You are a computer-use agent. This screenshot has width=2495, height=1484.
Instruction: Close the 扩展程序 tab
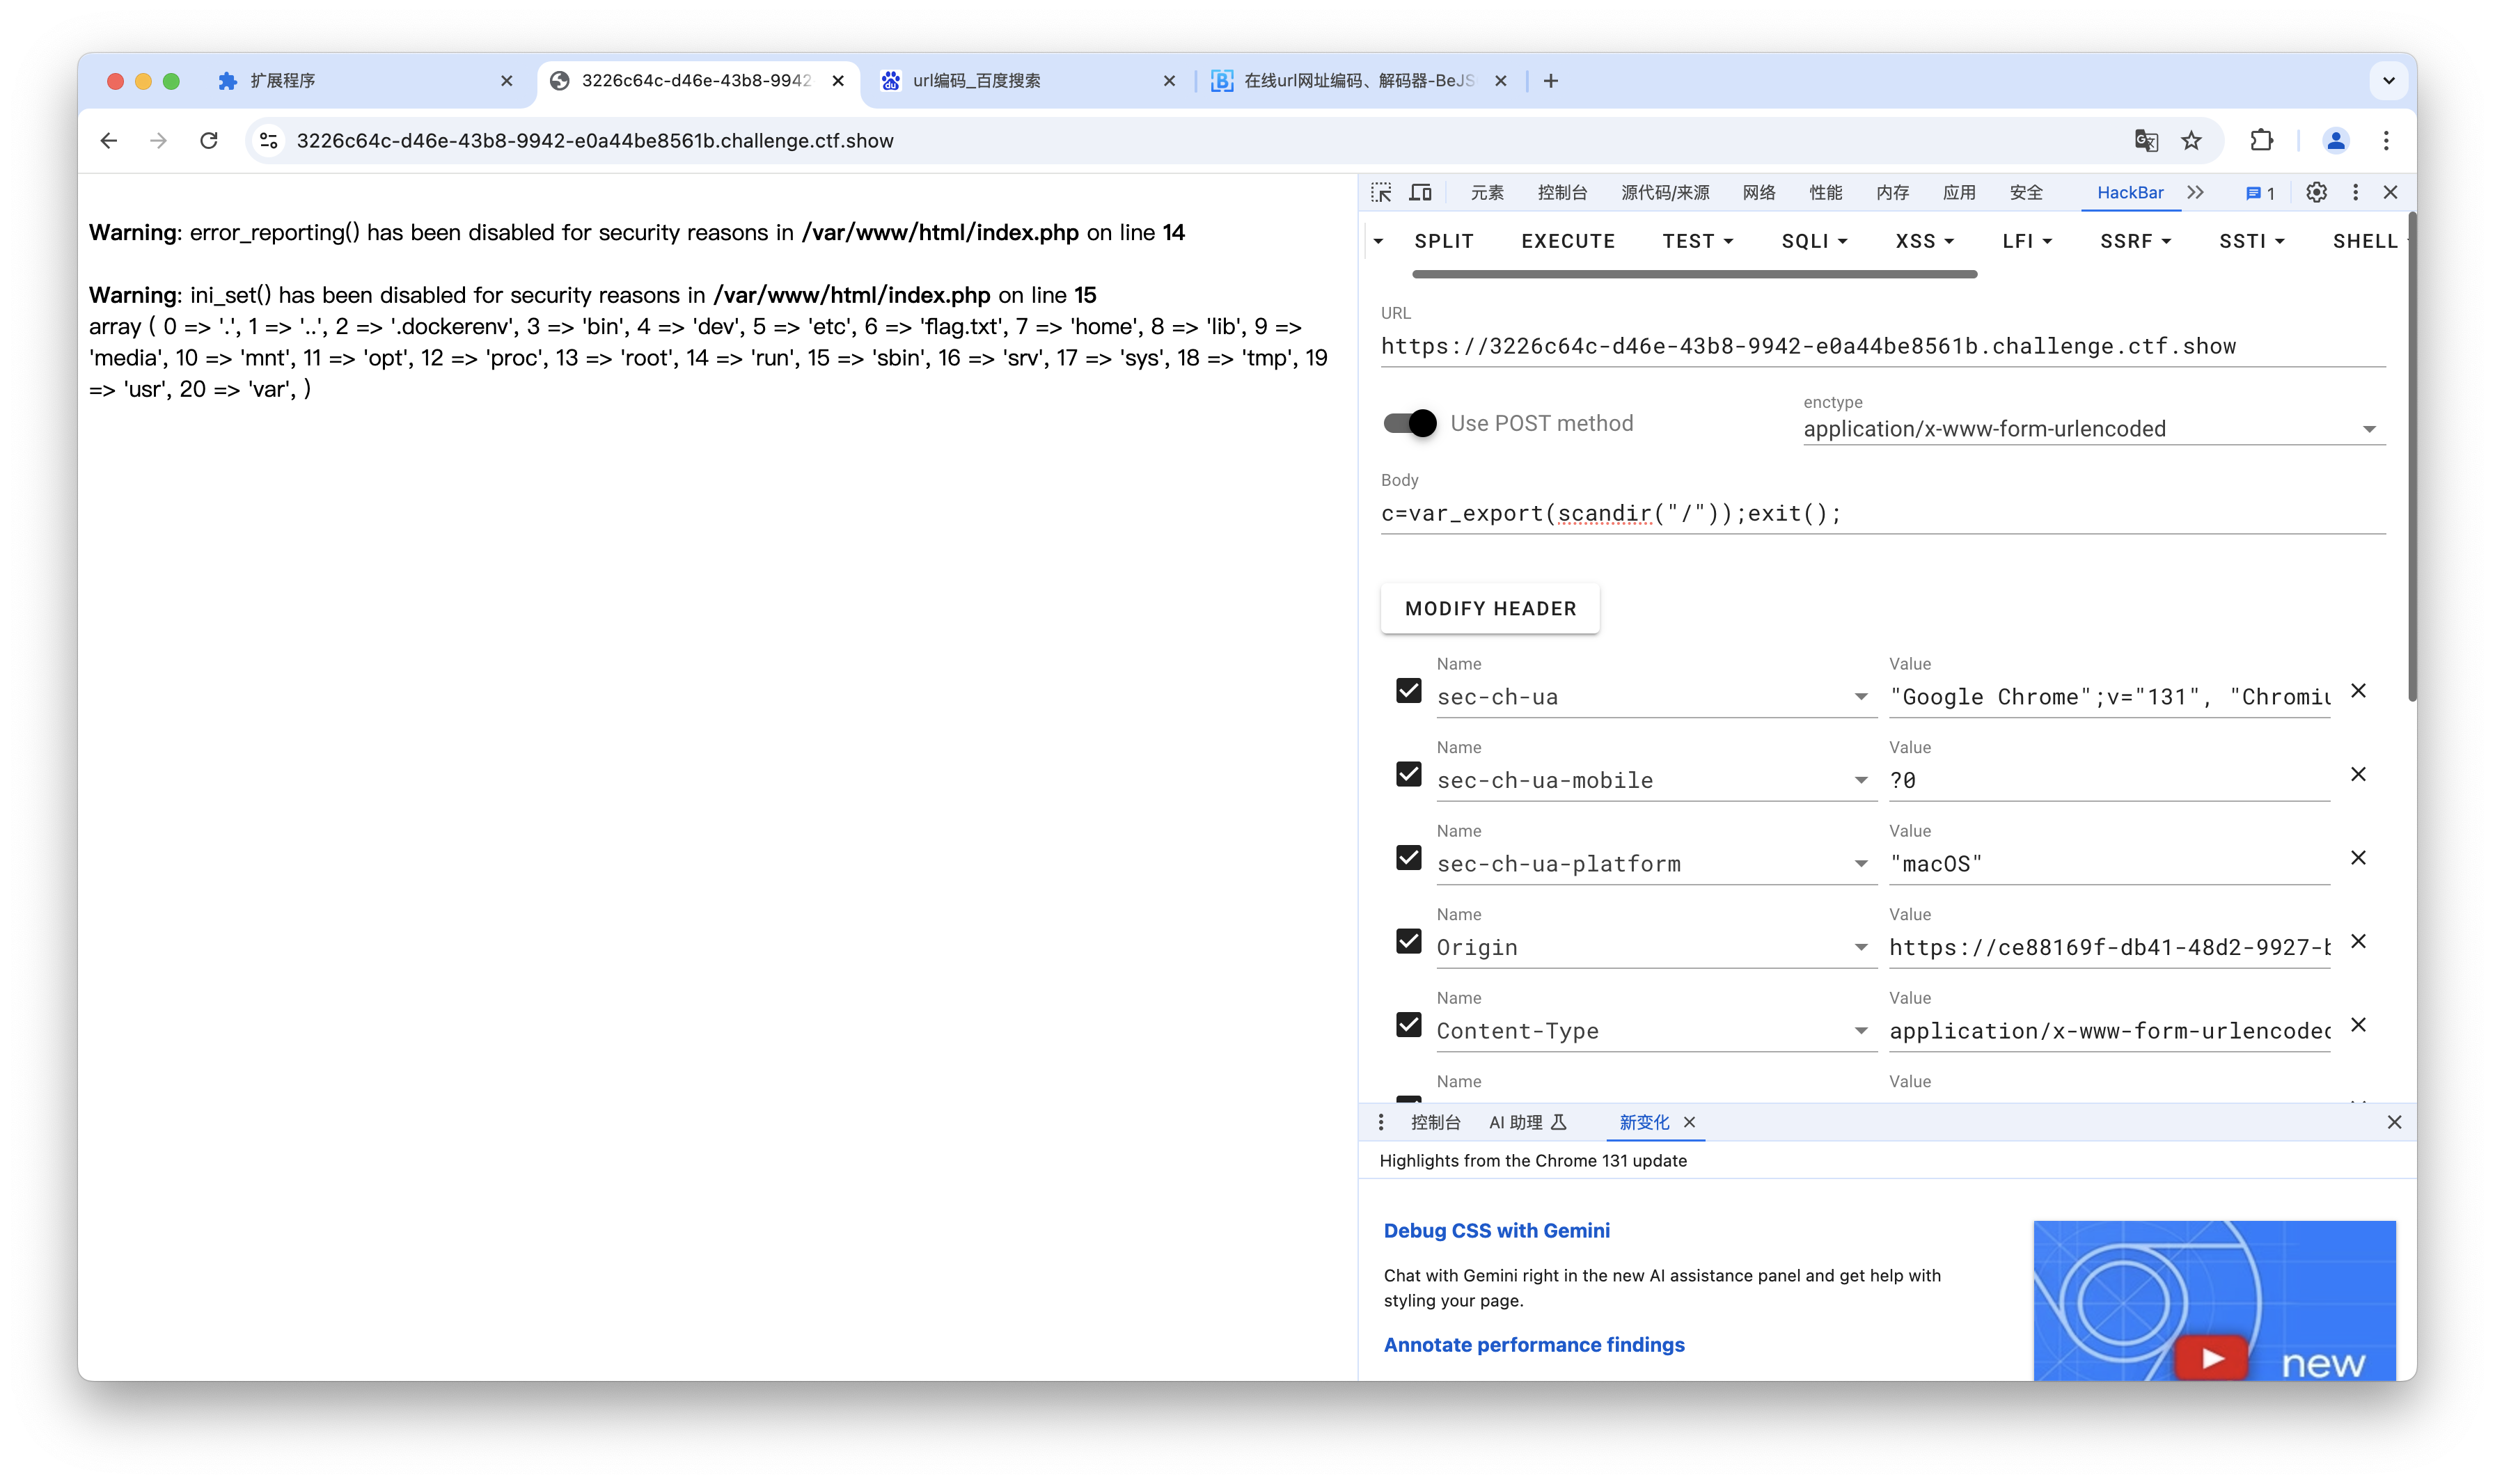tap(506, 81)
